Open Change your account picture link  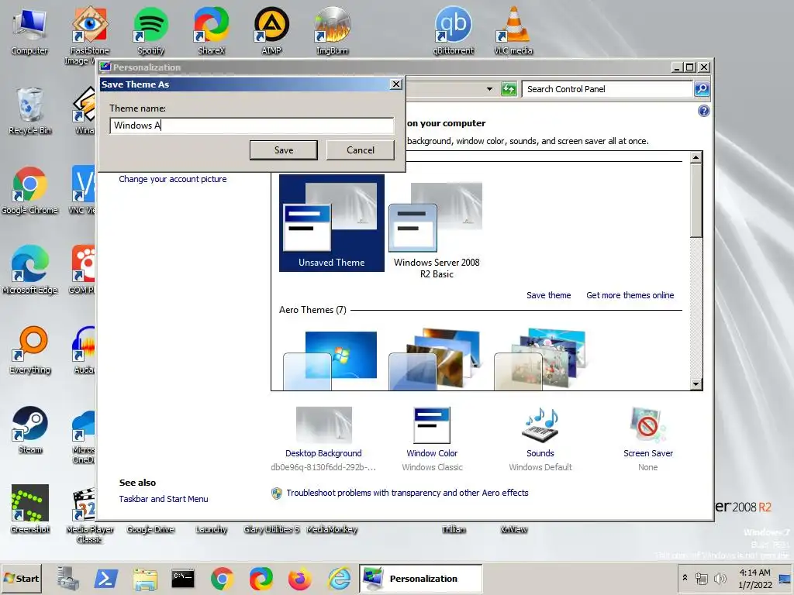(173, 179)
